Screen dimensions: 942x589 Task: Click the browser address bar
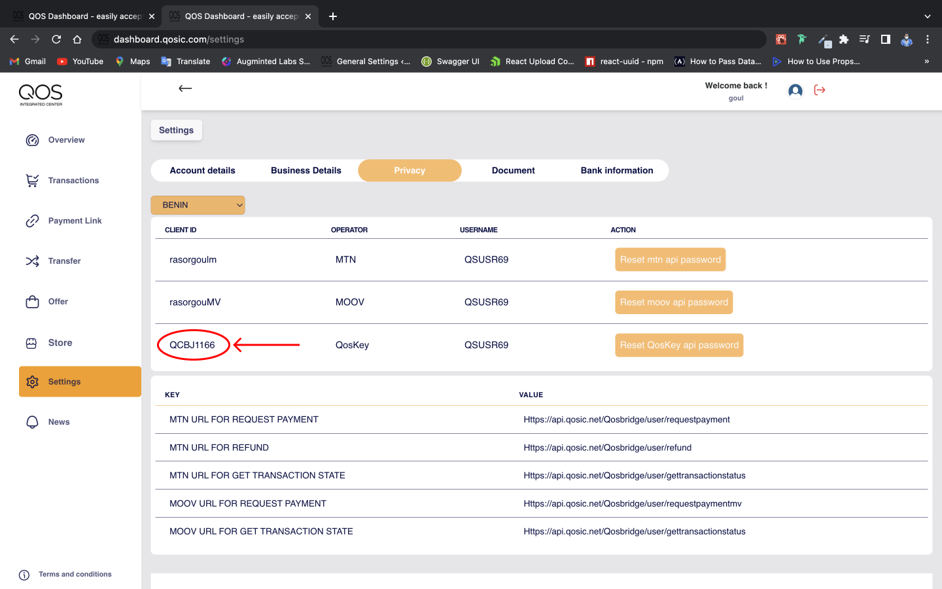(x=432, y=39)
